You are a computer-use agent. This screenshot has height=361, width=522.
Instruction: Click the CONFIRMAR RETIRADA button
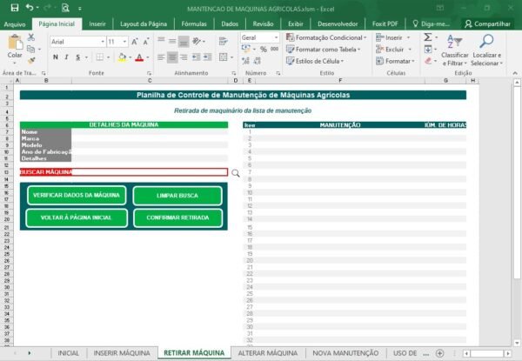pos(177,218)
